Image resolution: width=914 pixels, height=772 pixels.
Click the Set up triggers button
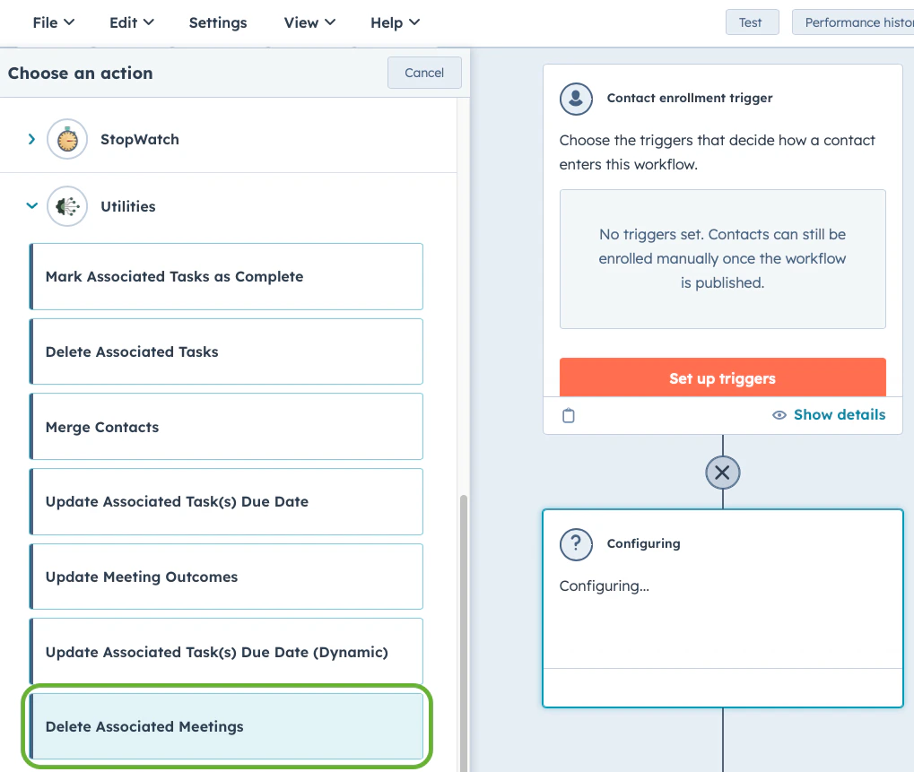tap(722, 377)
